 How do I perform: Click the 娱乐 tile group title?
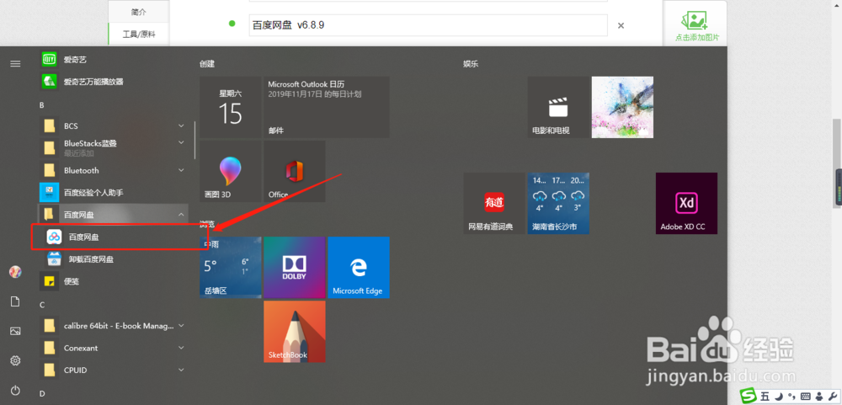click(471, 63)
